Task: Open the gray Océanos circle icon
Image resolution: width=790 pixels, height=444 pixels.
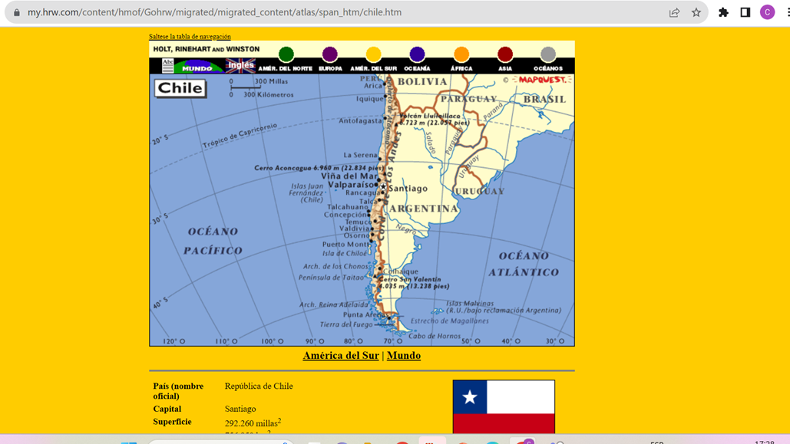Action: click(x=547, y=54)
